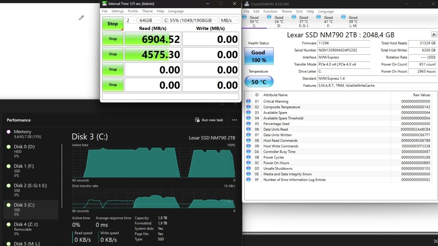Select the C: drive status orb in CrystalDiskInfo
438x246 pixels.
[x=245, y=17]
